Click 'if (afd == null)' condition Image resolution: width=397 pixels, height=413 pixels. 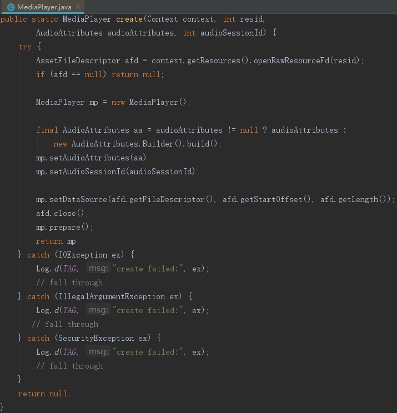pos(71,74)
